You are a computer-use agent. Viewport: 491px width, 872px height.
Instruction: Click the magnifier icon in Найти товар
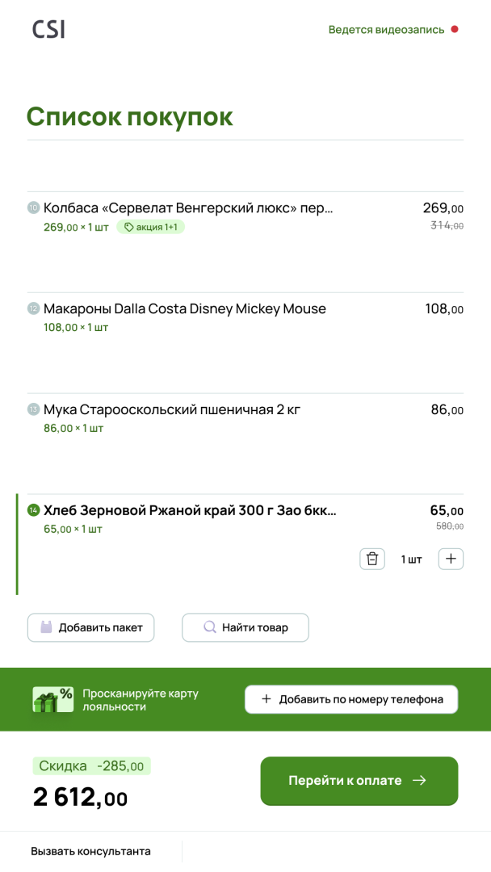click(209, 627)
